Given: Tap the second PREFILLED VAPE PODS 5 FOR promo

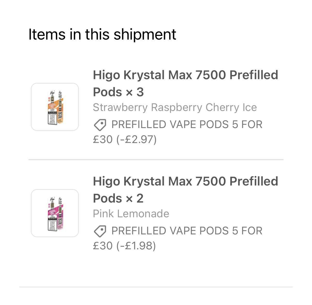Looking at the screenshot, I should tap(187, 231).
